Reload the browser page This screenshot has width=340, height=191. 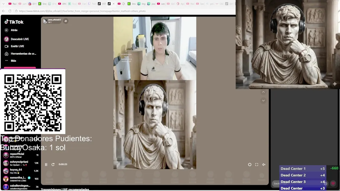tap(10, 11)
